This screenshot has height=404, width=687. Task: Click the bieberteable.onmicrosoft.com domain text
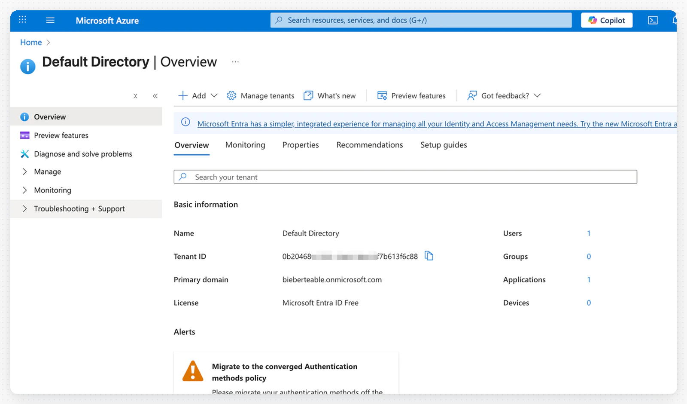[x=332, y=280]
